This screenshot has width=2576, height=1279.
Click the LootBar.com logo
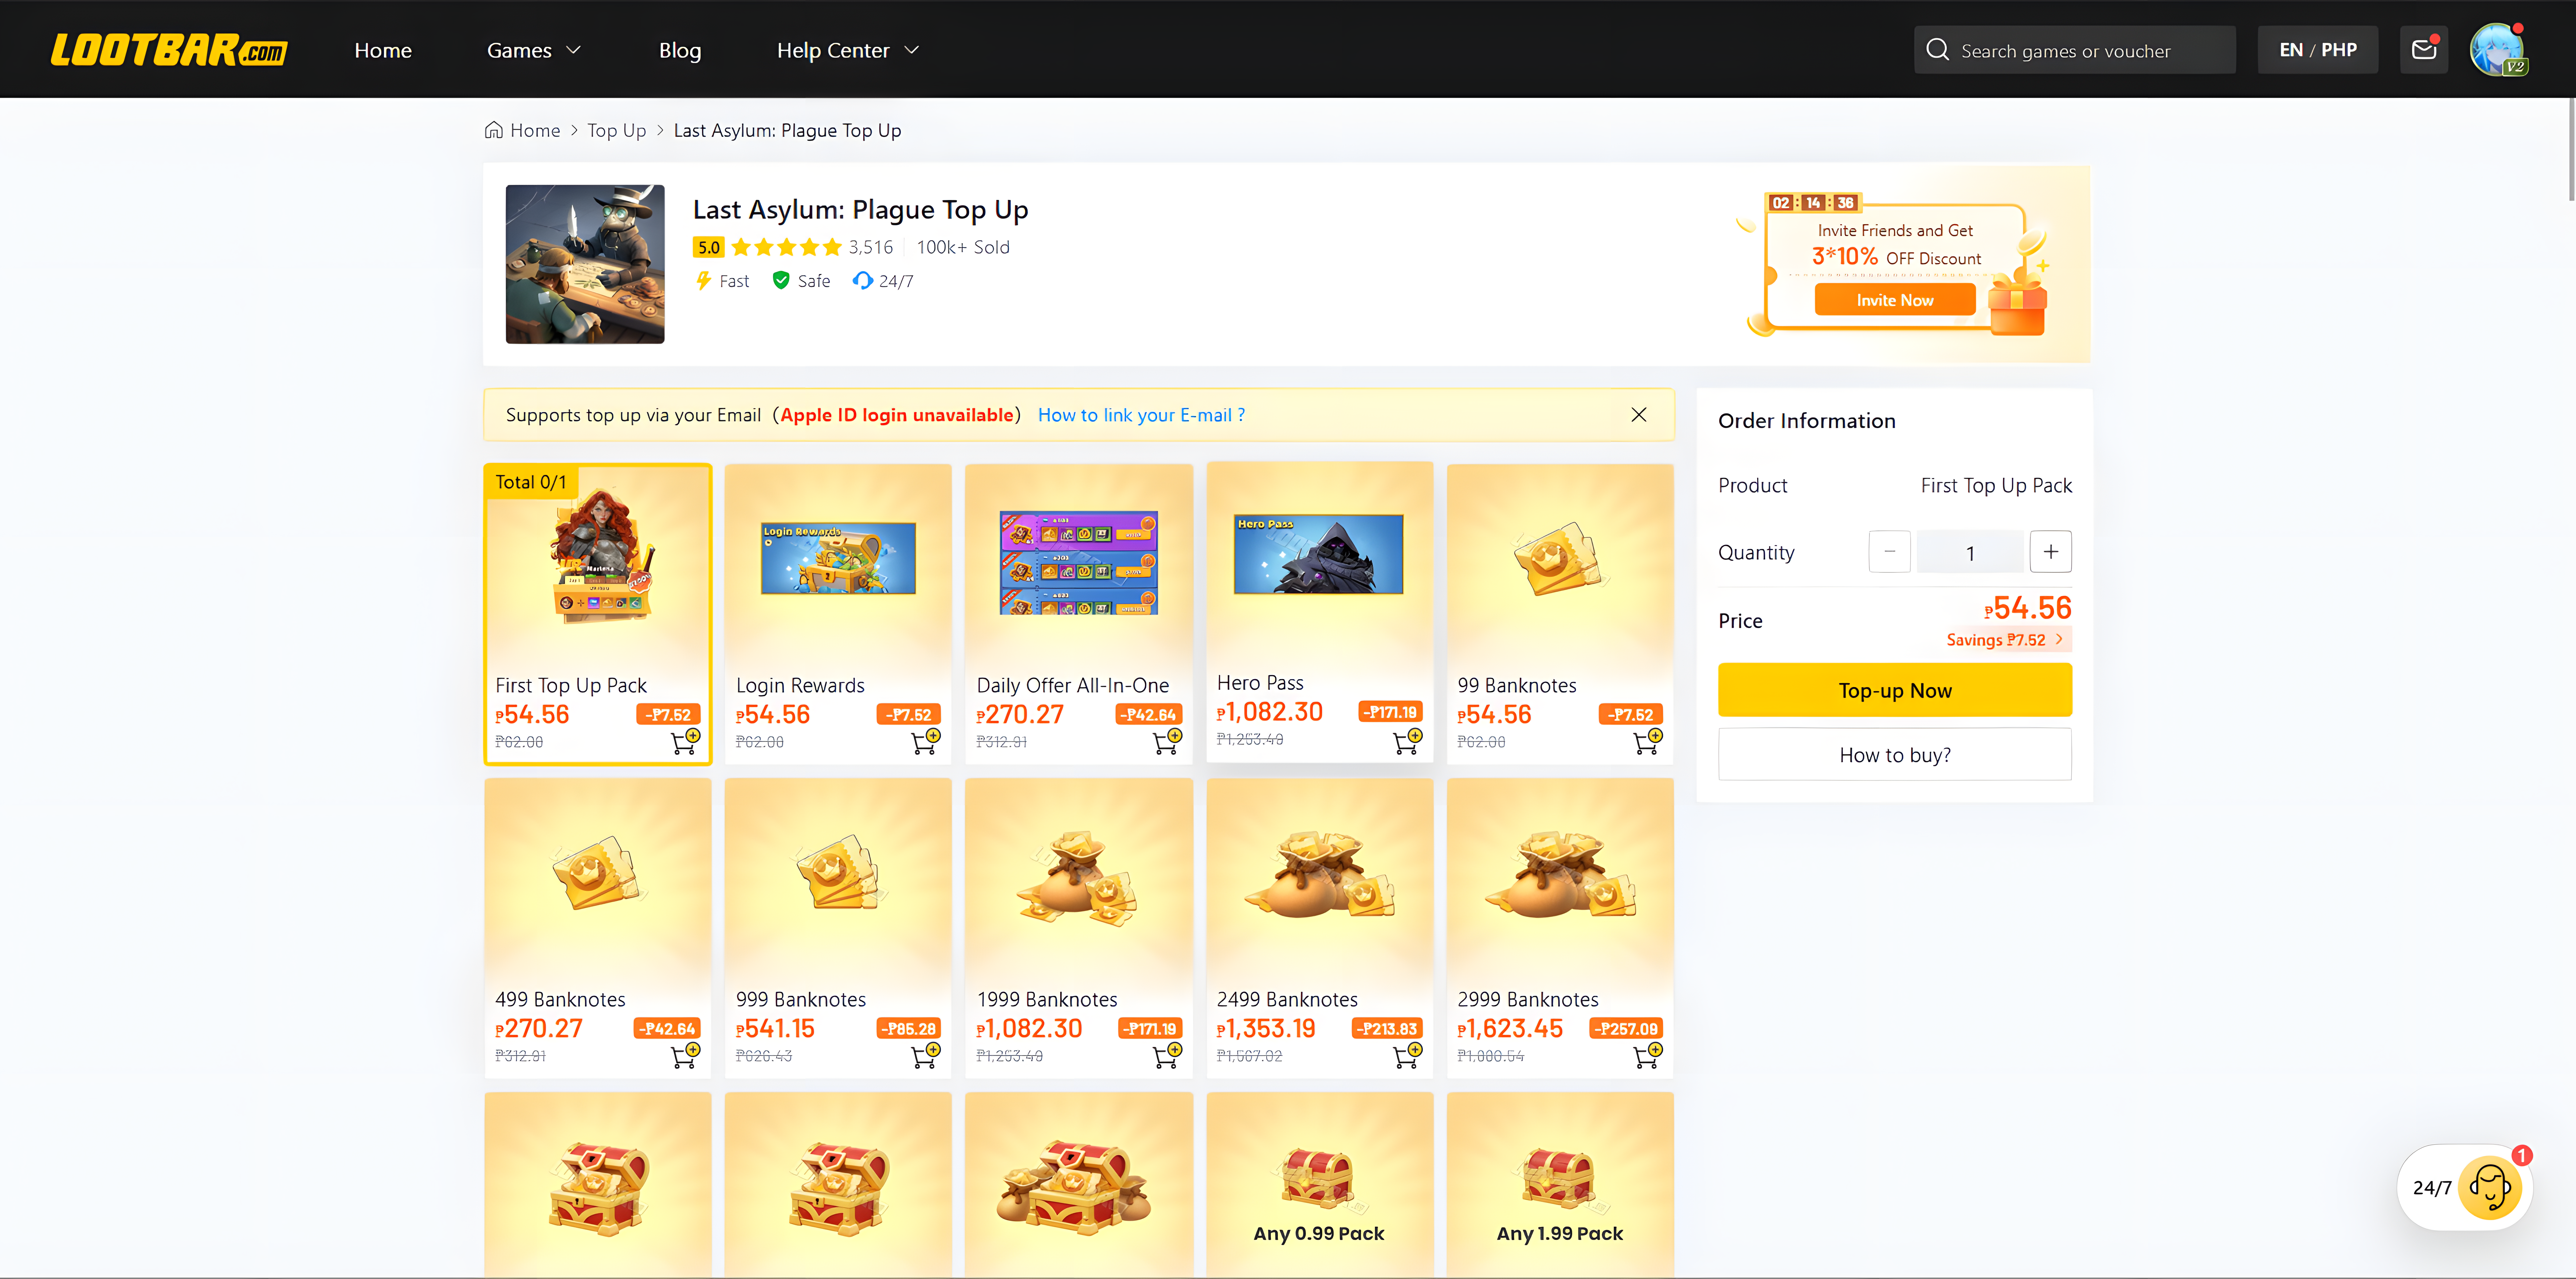[x=169, y=50]
